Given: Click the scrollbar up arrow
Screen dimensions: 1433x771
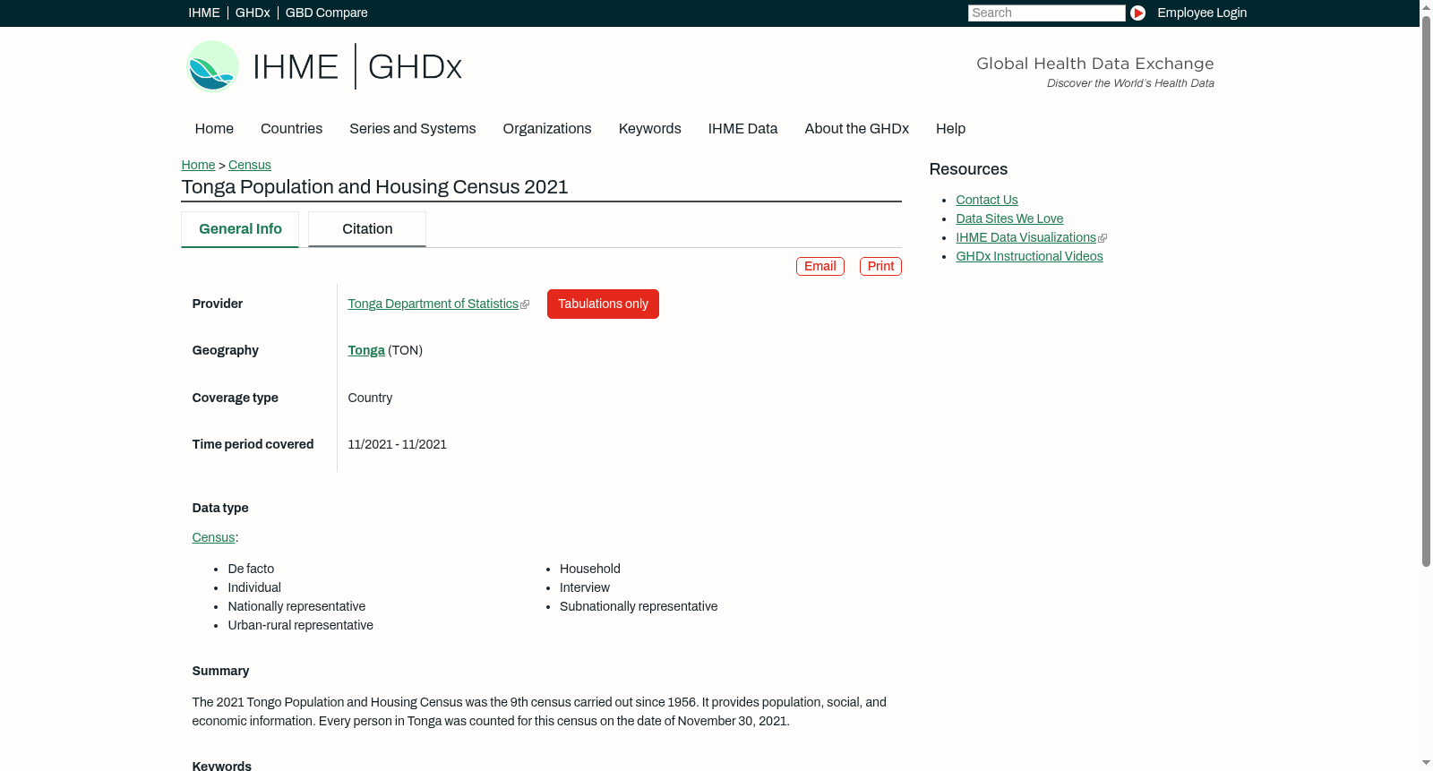Looking at the screenshot, I should click(x=1426, y=6).
